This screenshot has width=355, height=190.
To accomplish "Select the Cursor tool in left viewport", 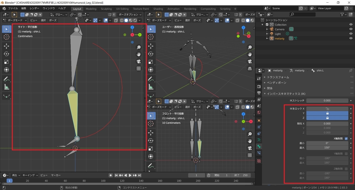I will (x=7, y=37).
